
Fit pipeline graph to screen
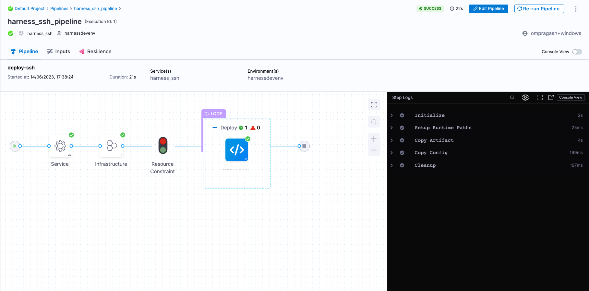374,104
